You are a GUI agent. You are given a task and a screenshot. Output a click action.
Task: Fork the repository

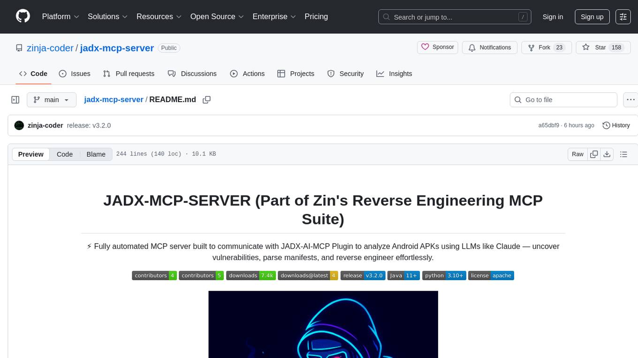click(x=546, y=47)
